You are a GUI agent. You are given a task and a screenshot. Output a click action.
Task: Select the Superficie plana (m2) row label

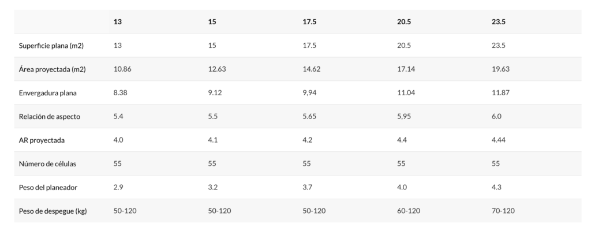51,46
